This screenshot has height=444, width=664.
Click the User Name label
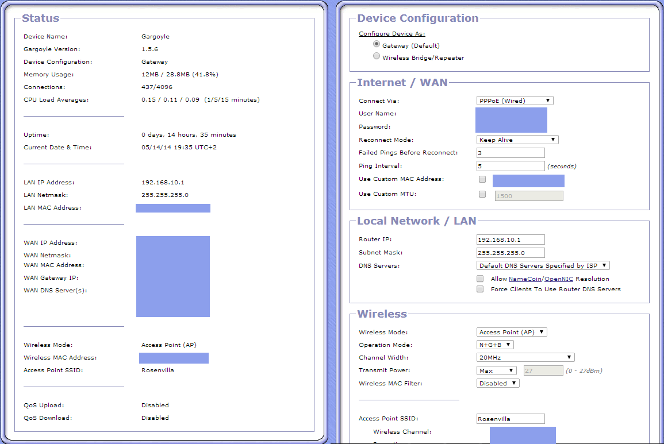coord(377,114)
